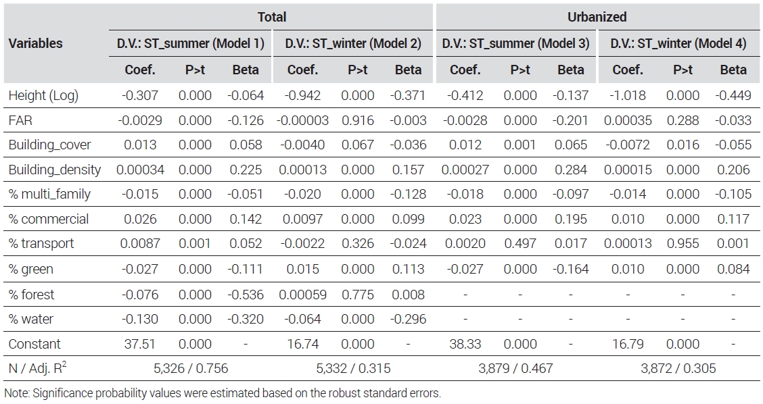The width and height of the screenshot is (763, 404).
Task: Select the Total group header
Action: point(271,17)
